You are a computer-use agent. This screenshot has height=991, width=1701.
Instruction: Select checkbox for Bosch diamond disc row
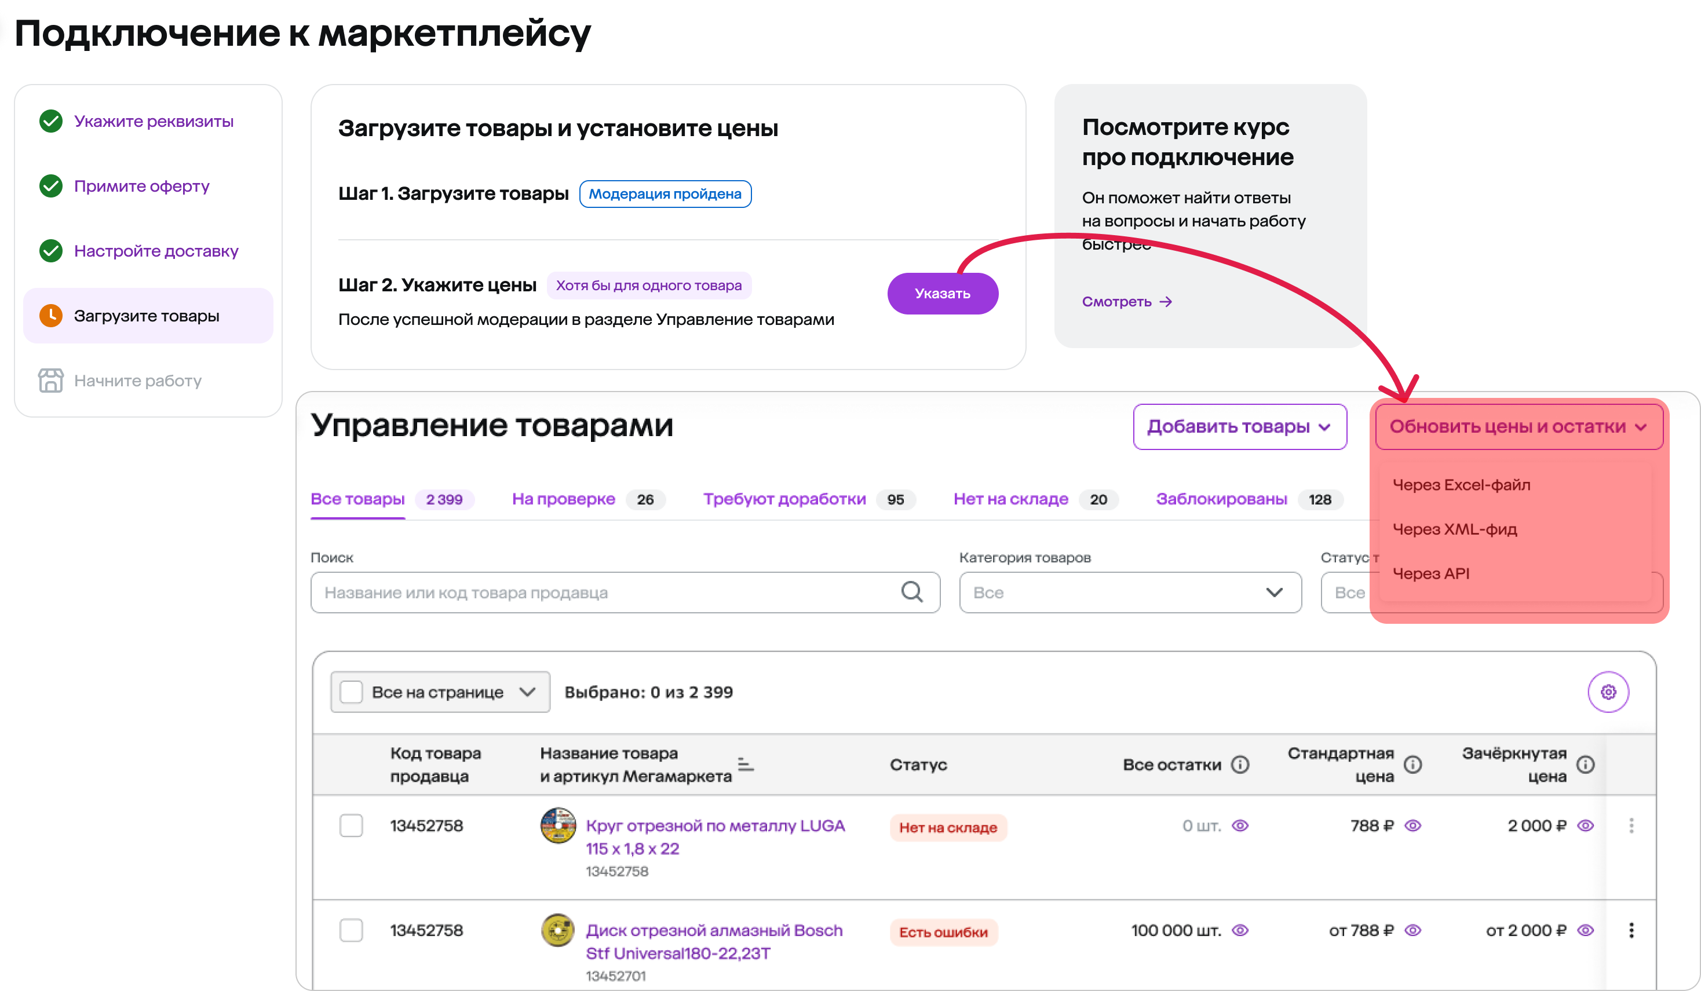[351, 930]
